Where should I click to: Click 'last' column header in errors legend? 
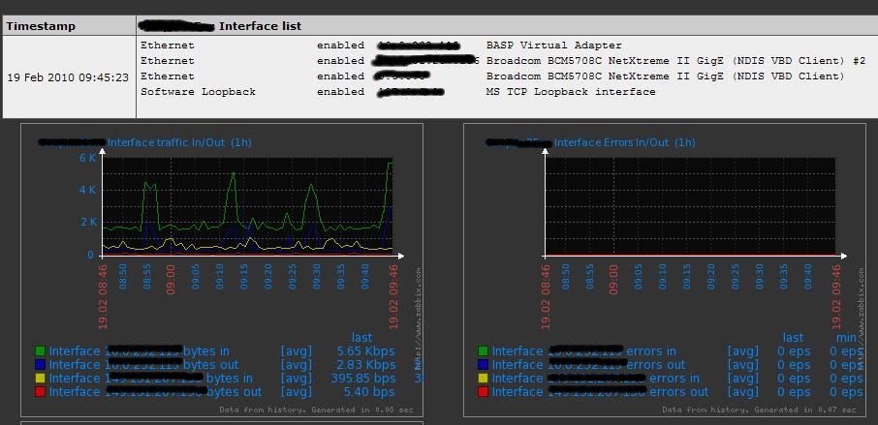coord(793,338)
